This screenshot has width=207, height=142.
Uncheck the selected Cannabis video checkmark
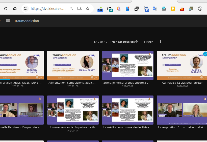[205, 54]
